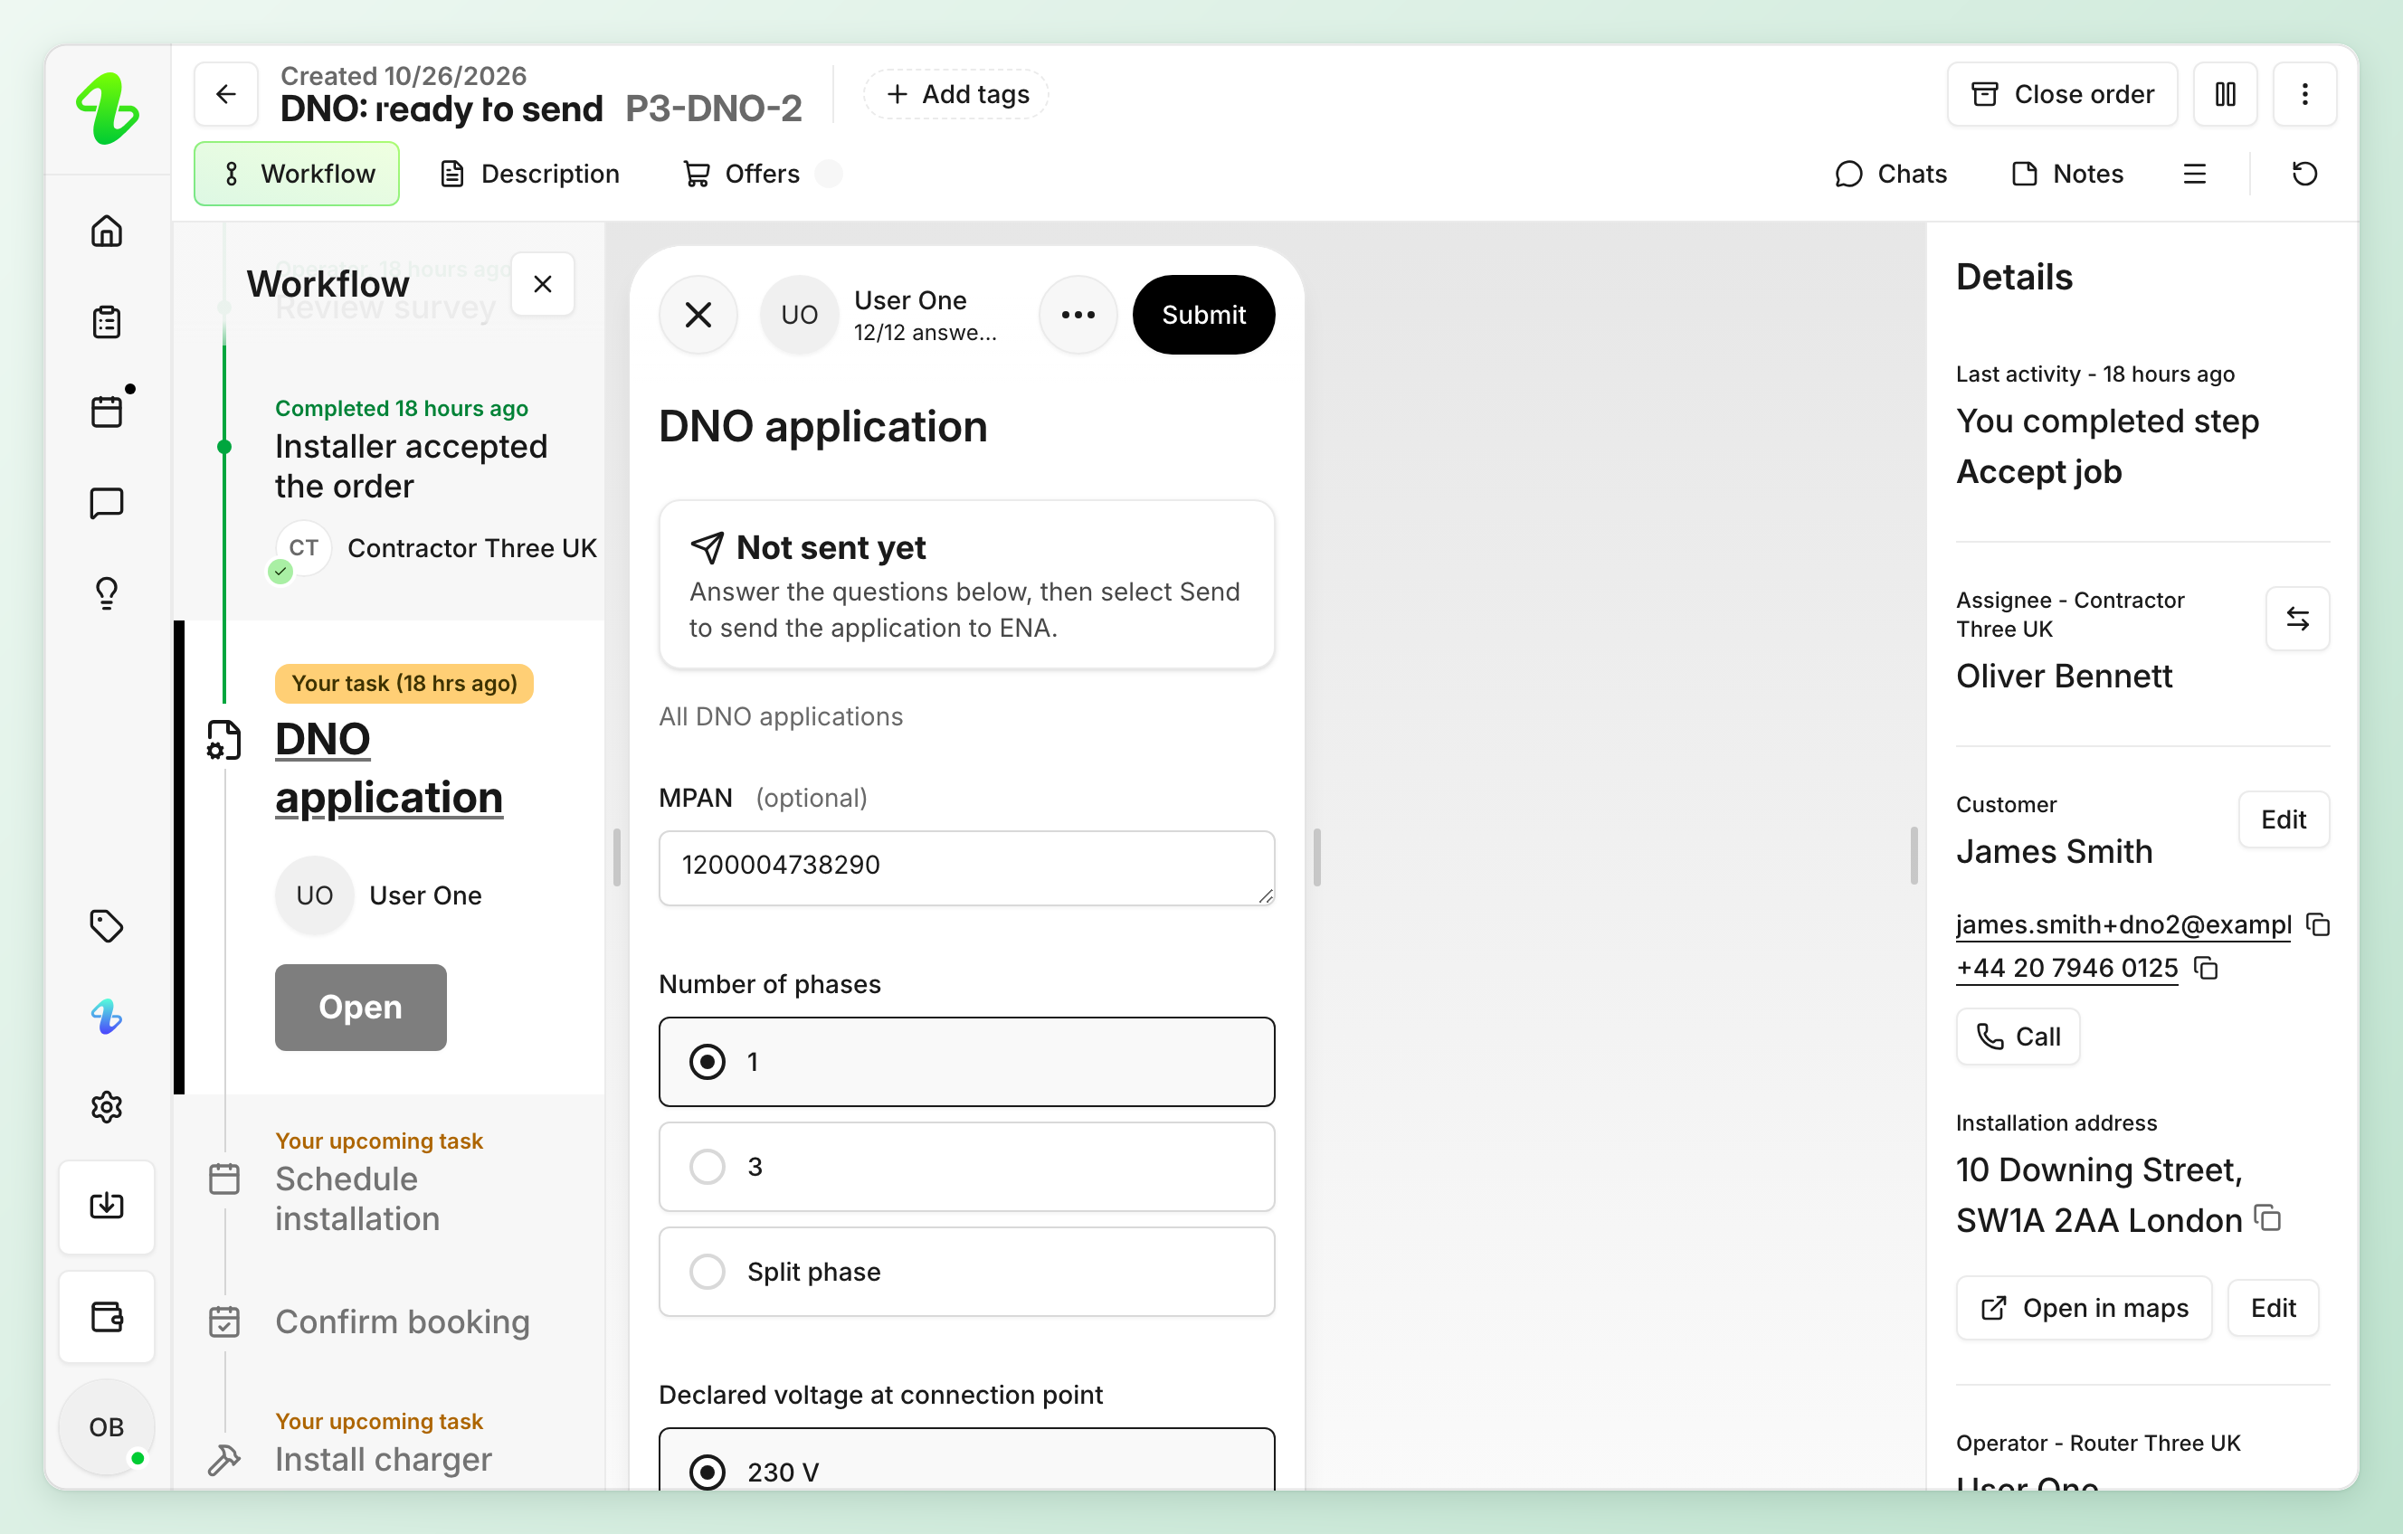The width and height of the screenshot is (2403, 1534).
Task: Copy the installation address
Action: point(2268,1217)
